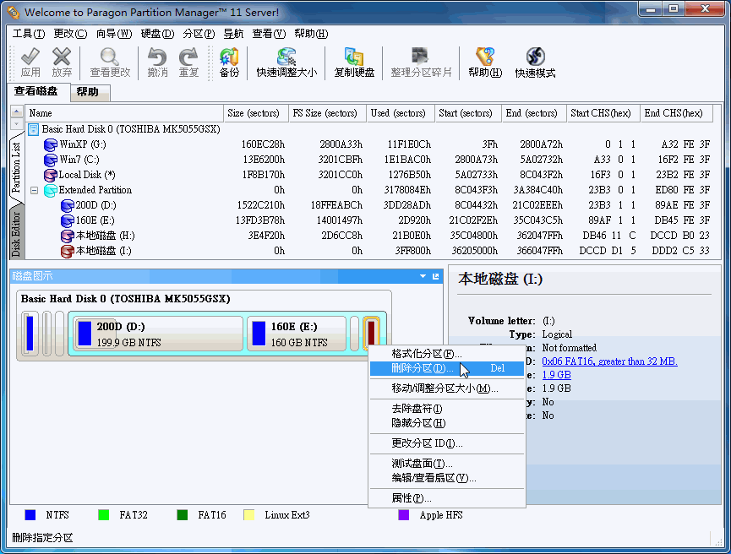Collapse the Extended Partition tree node
The image size is (731, 554).
(x=35, y=190)
